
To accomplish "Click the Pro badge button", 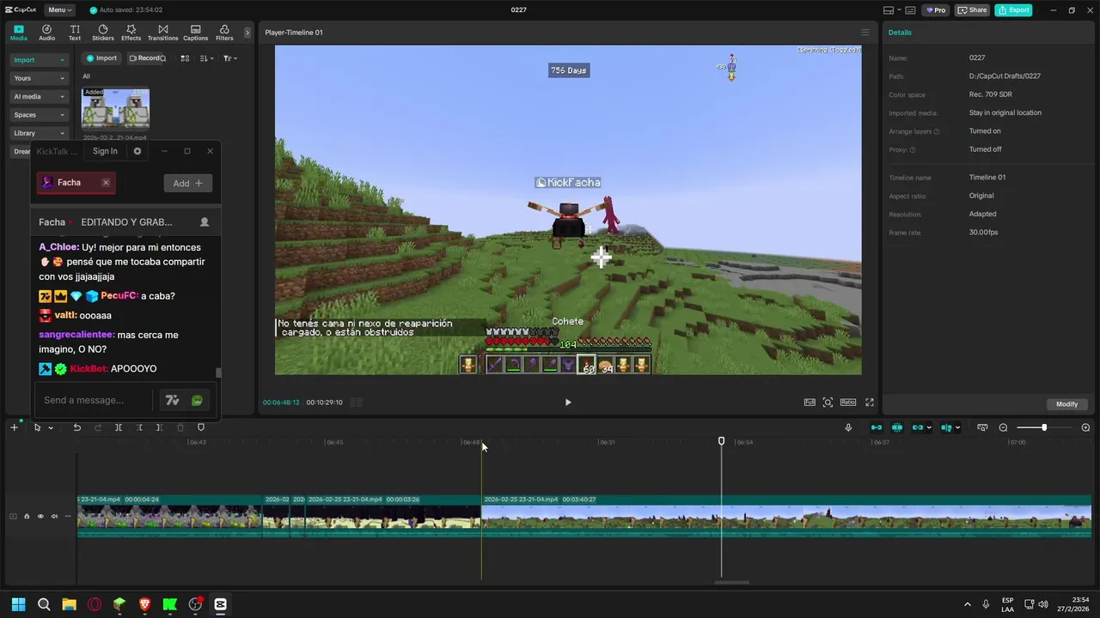I will point(935,10).
